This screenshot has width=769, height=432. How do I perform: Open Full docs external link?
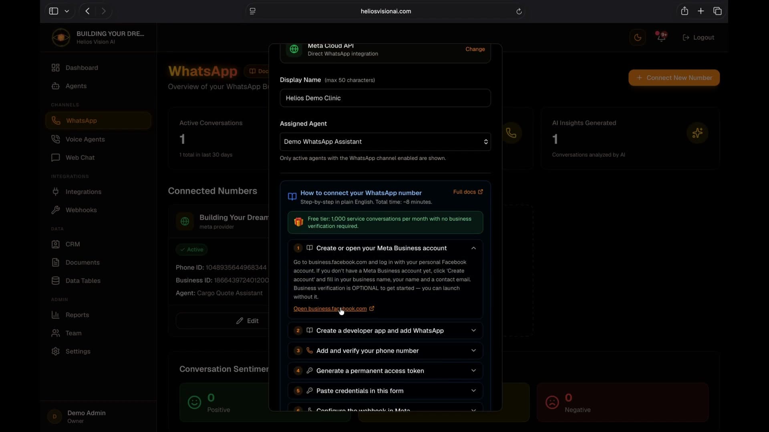tap(468, 192)
